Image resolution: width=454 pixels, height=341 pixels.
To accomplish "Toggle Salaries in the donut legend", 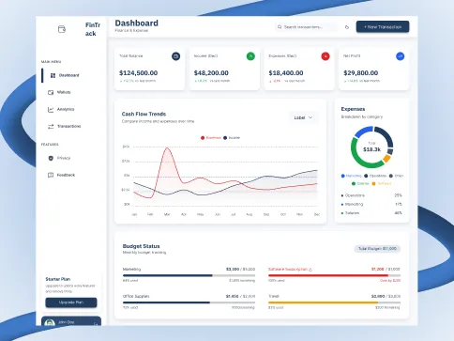I will click(360, 184).
